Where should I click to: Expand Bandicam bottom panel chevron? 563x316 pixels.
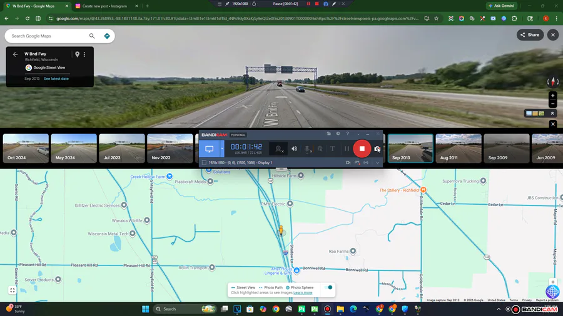pos(377,162)
